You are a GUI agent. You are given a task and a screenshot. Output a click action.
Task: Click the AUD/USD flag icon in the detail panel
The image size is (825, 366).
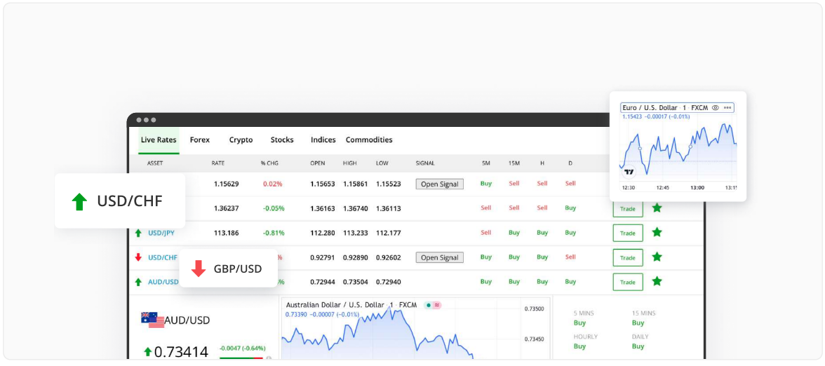[x=152, y=320]
